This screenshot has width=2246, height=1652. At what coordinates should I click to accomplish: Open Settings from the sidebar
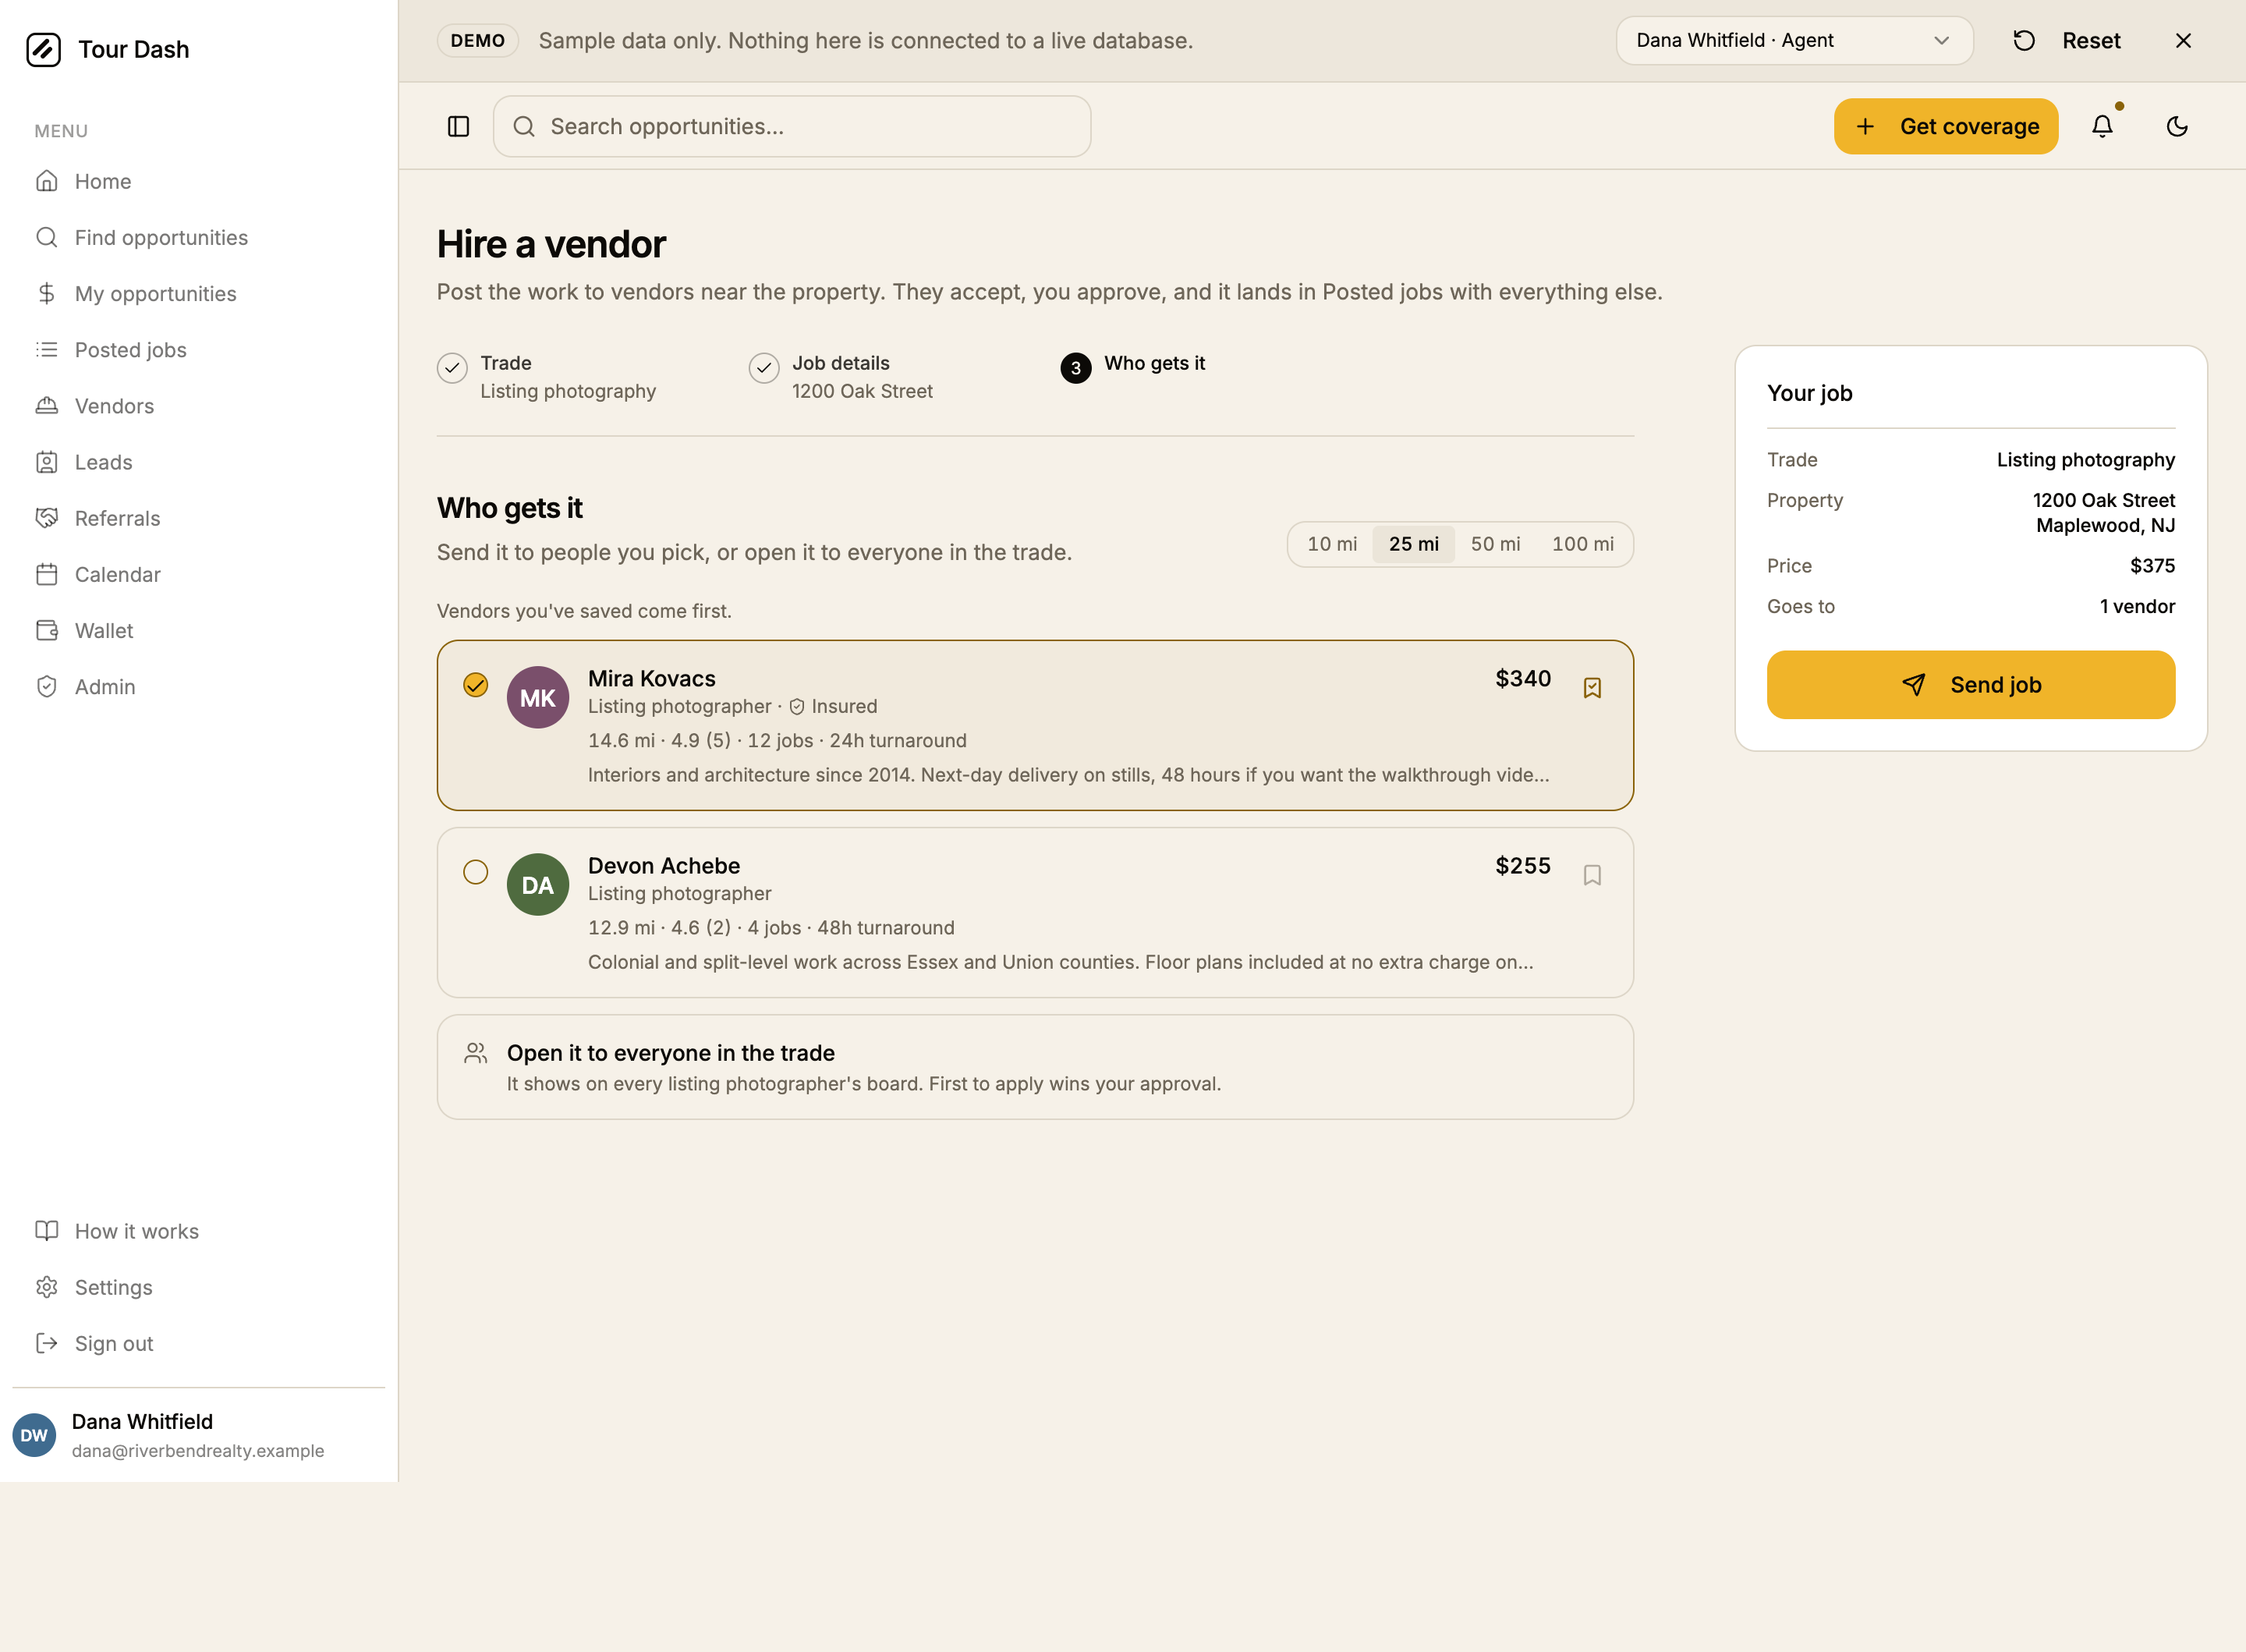pyautogui.click(x=198, y=1287)
